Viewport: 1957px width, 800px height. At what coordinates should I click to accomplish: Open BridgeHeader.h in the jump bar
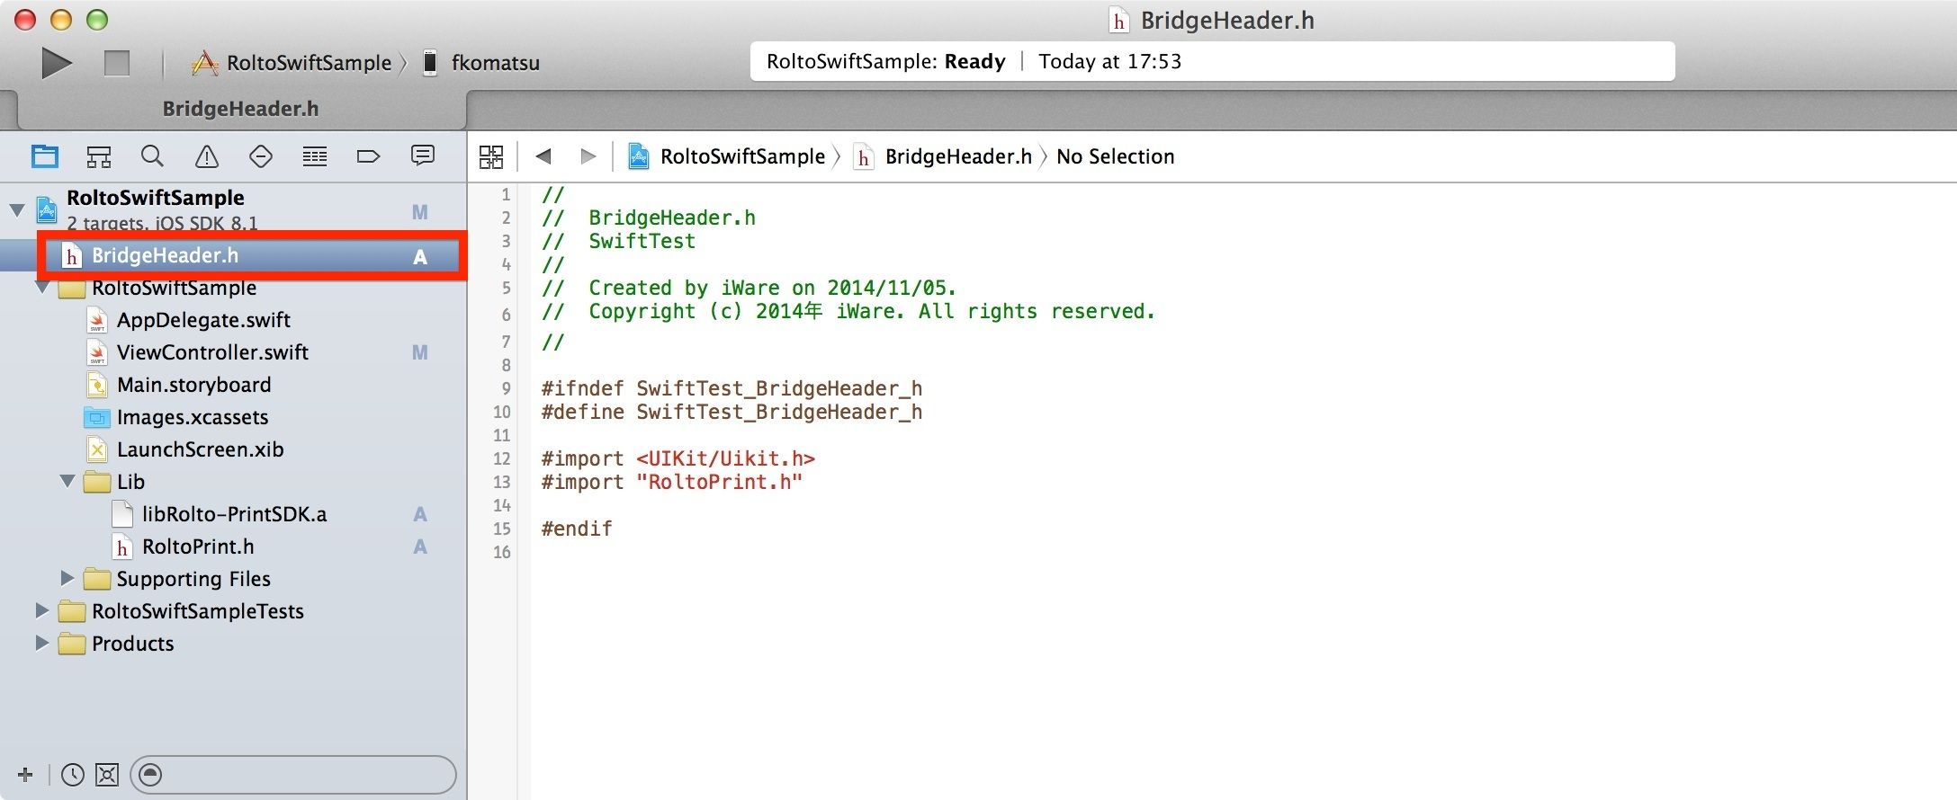click(x=943, y=156)
